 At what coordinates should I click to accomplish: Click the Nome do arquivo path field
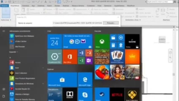pos(77,23)
